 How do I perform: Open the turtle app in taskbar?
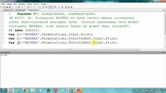pos(49,91)
